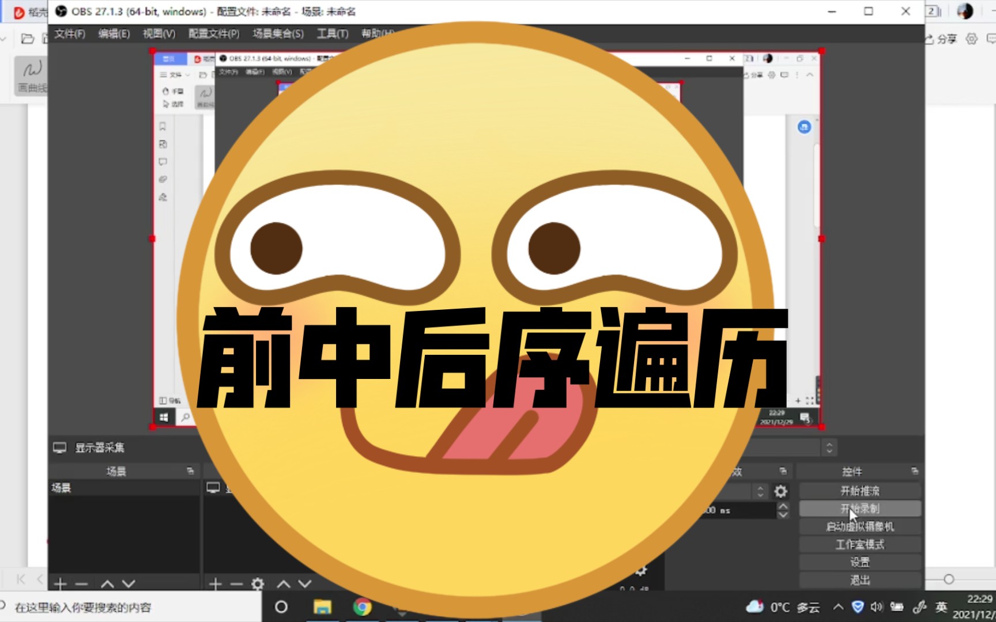Open the 视图(V) menu
The image size is (996, 622).
tap(159, 33)
